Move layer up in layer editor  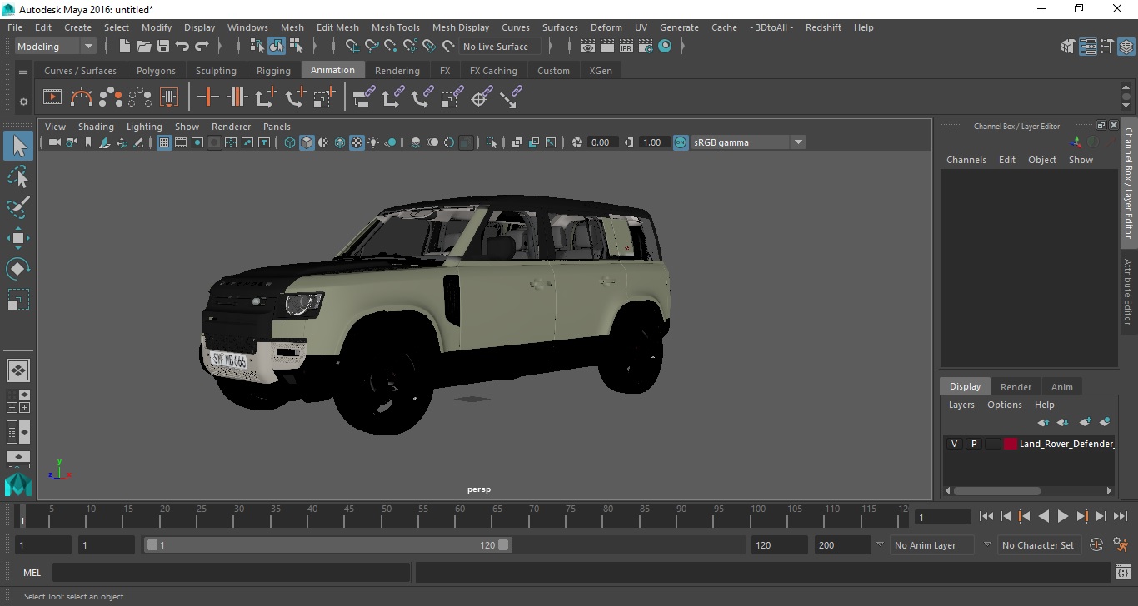pyautogui.click(x=1043, y=422)
